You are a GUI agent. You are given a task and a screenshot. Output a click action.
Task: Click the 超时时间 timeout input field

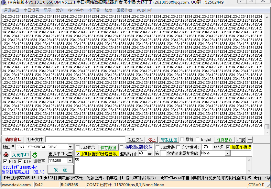click(x=142, y=154)
